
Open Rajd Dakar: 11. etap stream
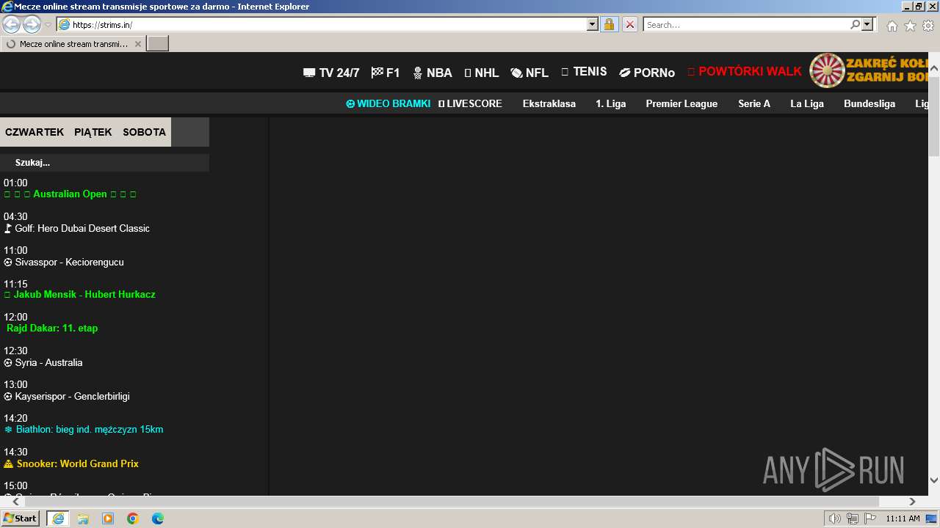pos(52,328)
